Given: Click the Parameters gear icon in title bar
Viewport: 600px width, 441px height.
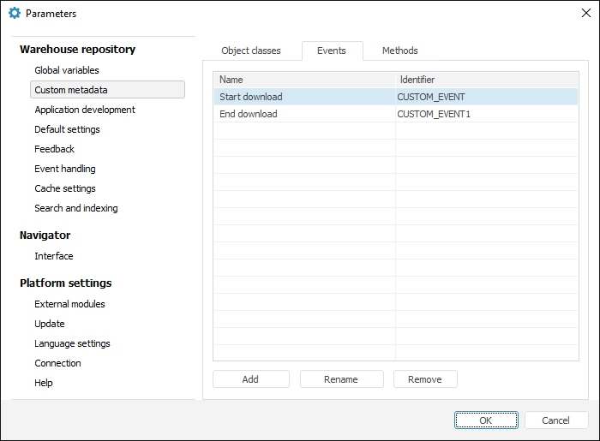Looking at the screenshot, I should point(14,14).
